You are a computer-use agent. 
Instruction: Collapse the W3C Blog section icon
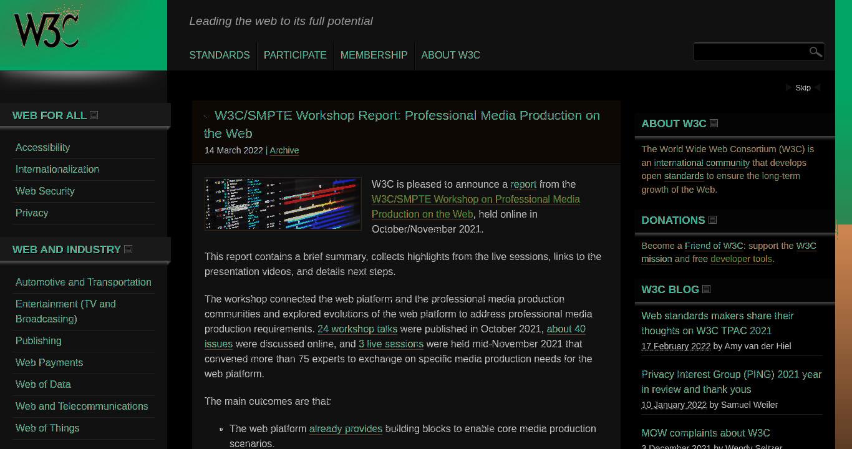(x=707, y=289)
